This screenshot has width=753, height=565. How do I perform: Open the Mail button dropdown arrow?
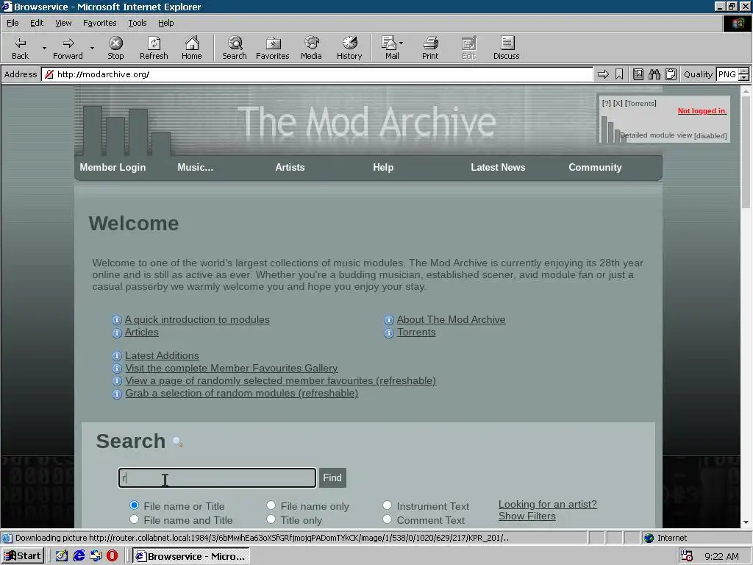click(401, 43)
